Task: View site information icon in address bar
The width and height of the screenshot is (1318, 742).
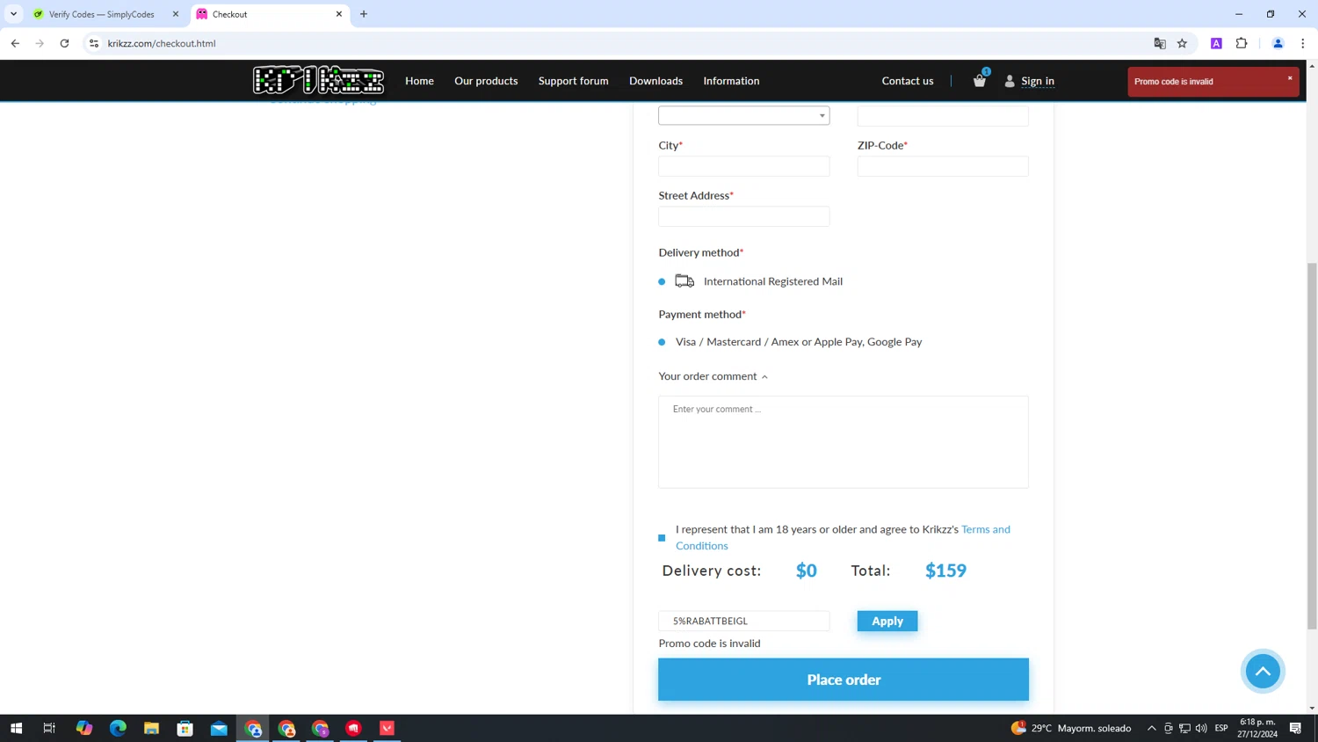Action: (94, 43)
